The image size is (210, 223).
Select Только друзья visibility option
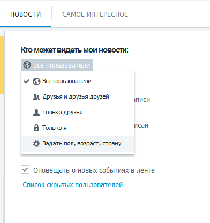tap(78, 113)
